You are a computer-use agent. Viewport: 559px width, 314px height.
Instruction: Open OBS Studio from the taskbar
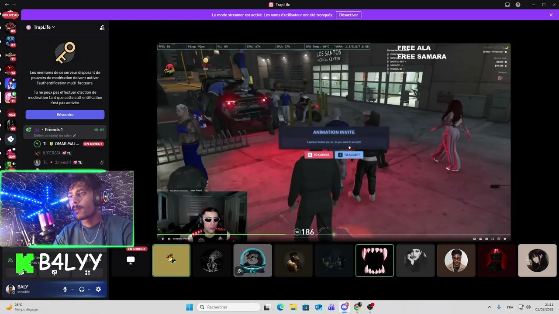tap(370, 307)
